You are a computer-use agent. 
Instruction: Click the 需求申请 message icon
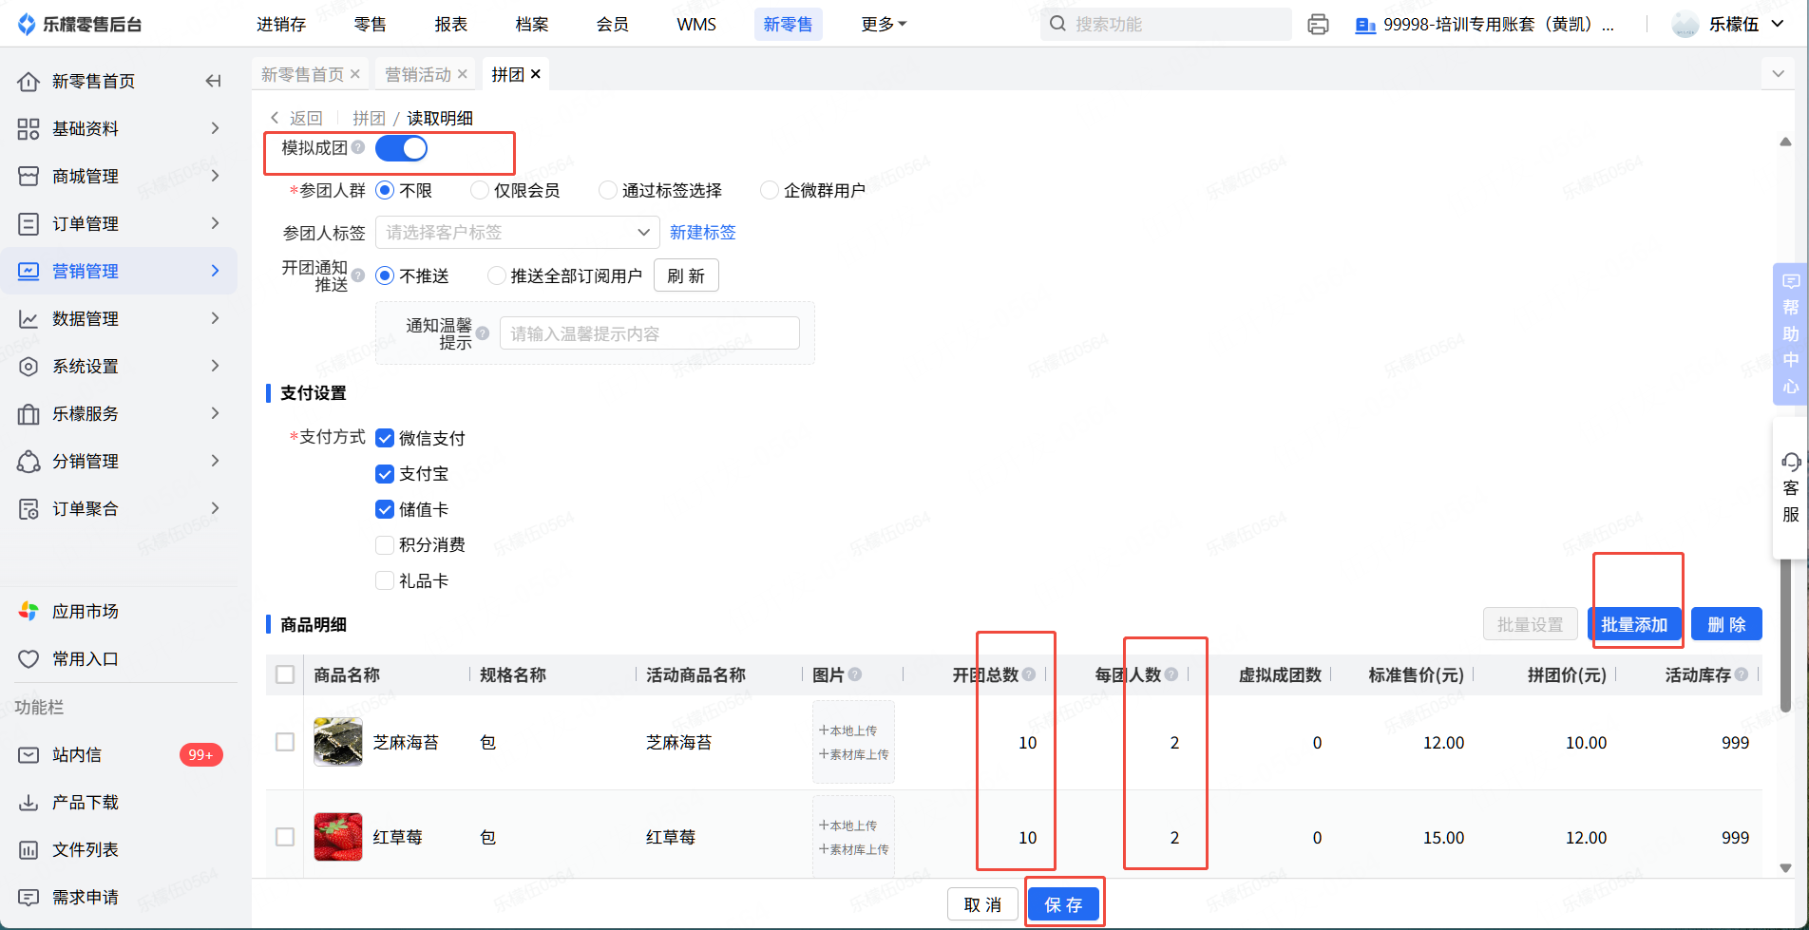click(29, 898)
